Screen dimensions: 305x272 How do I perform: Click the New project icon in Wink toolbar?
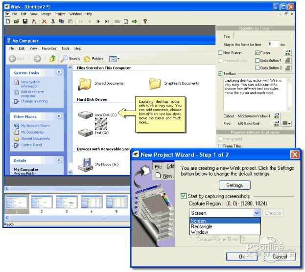(x=8, y=21)
